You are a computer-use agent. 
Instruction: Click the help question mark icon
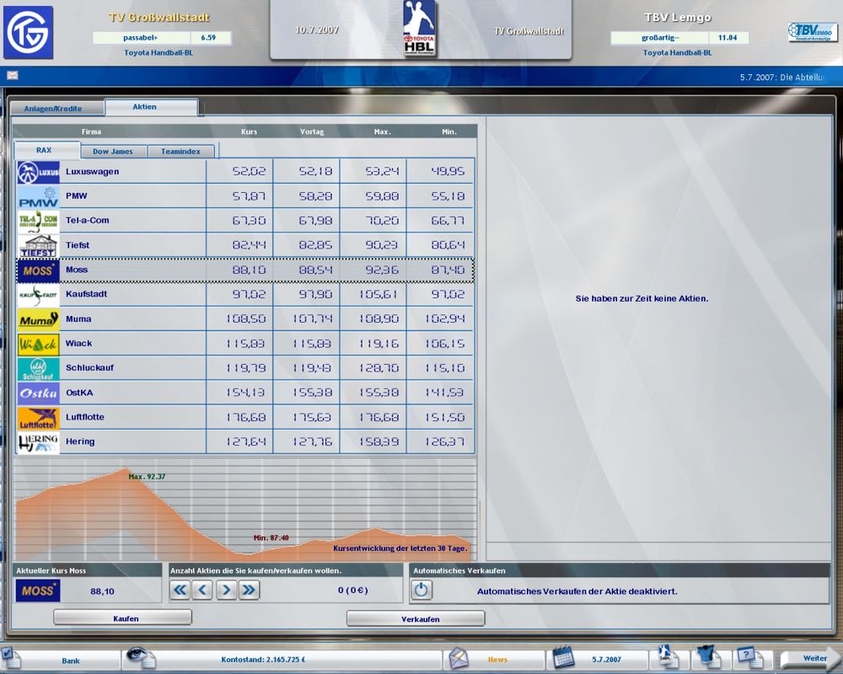748,657
